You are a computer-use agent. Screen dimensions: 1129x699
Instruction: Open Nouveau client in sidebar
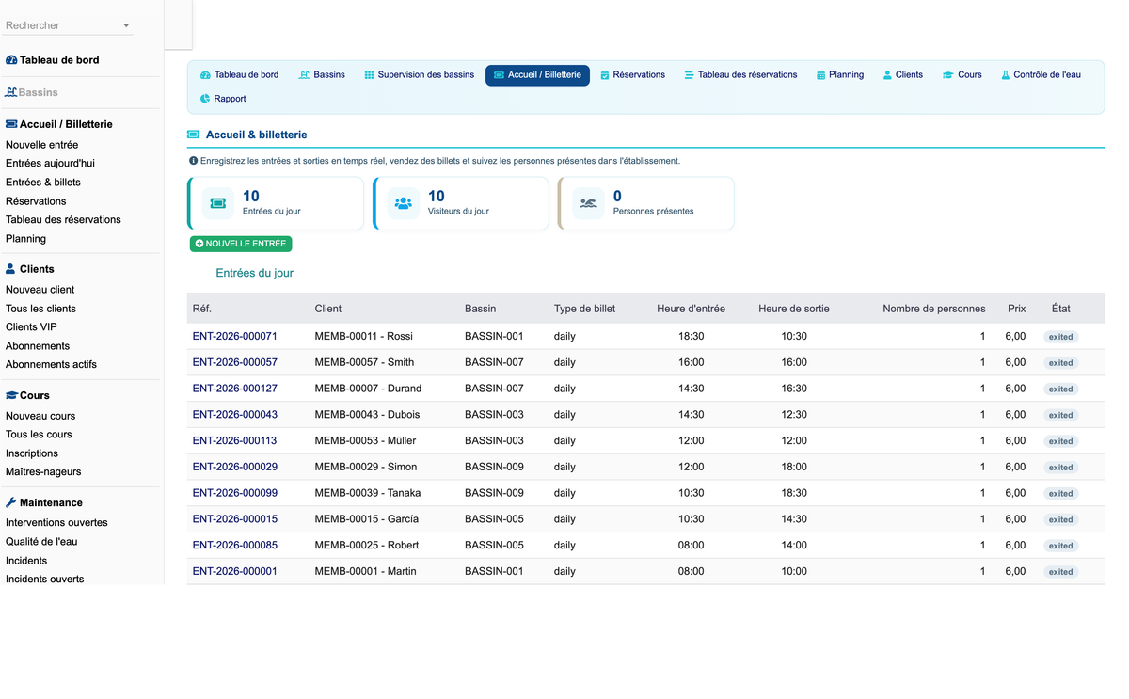coord(40,290)
